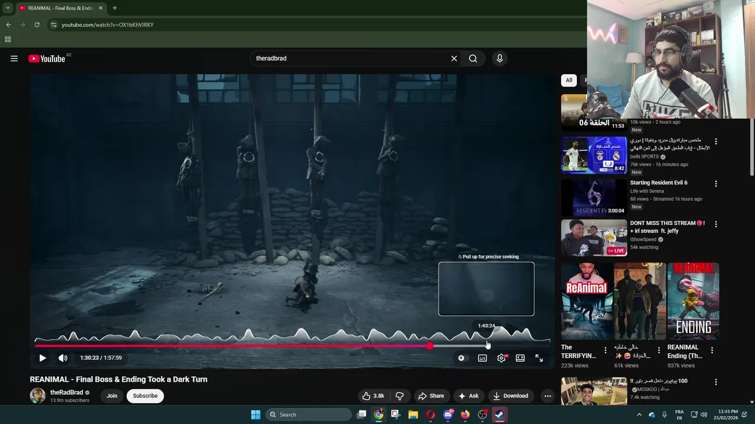Viewport: 755px width, 424px height.
Task: Click the Life with Serena channel name
Action: pos(647,191)
